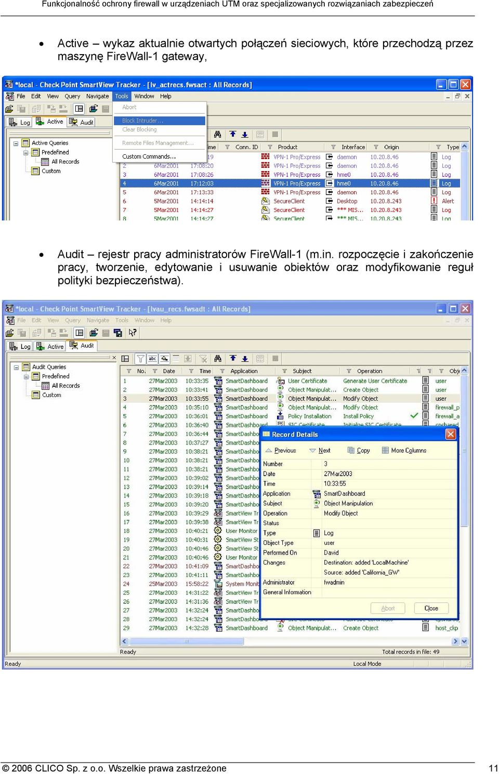Collapse the Predefined node under Active Queries
Screen dimensions: 499x774
coord(25,152)
